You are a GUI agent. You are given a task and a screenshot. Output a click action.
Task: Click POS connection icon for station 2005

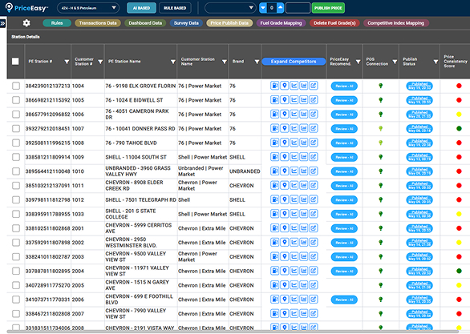pos(381,285)
